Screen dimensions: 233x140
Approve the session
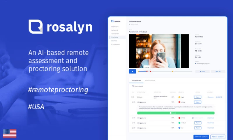pyautogui.click(x=201, y=137)
